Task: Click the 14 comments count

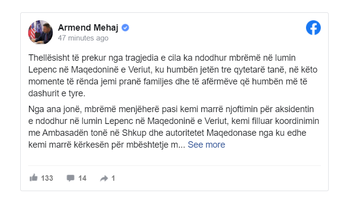Action: (x=82, y=178)
